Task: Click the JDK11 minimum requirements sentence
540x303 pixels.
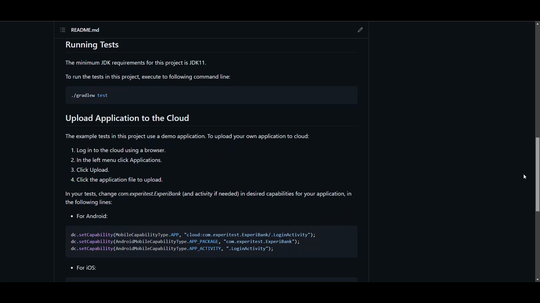Action: 136,63
